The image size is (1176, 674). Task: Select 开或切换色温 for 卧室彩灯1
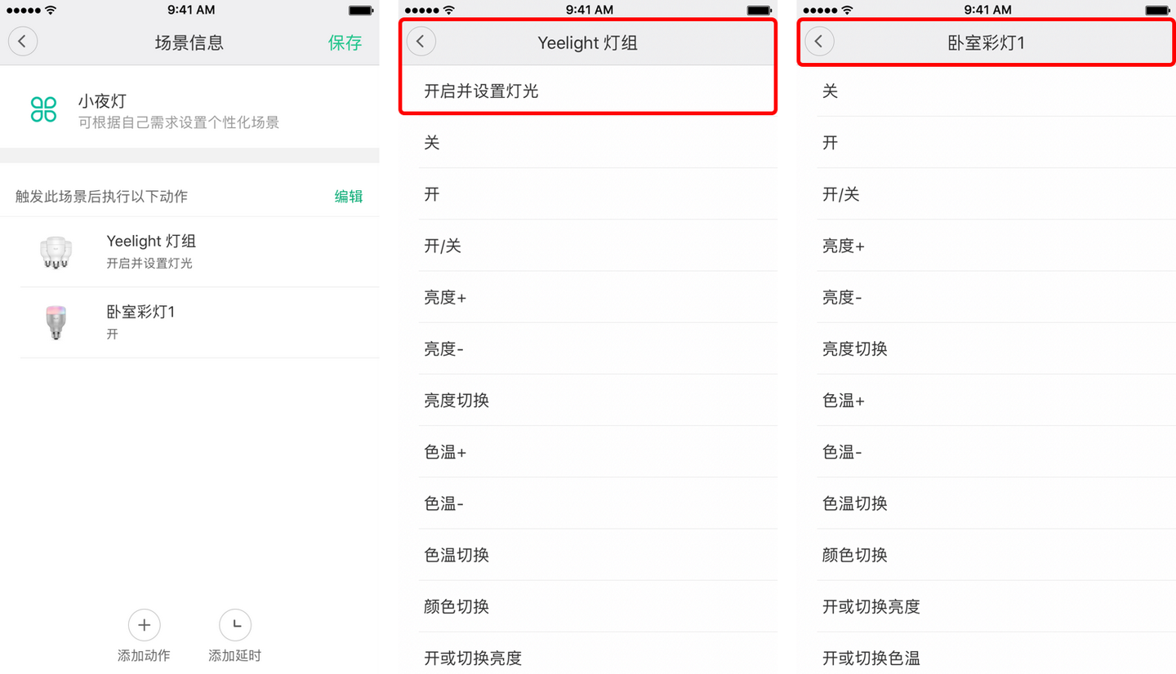point(996,658)
